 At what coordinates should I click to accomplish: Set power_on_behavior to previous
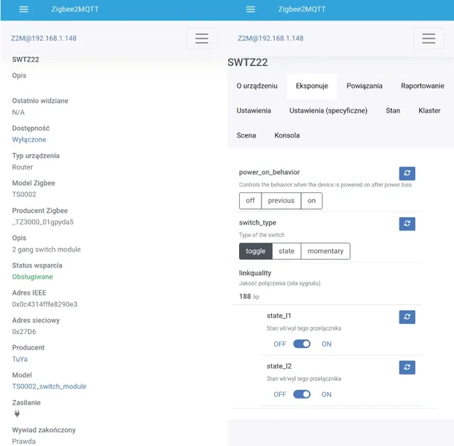tap(281, 200)
